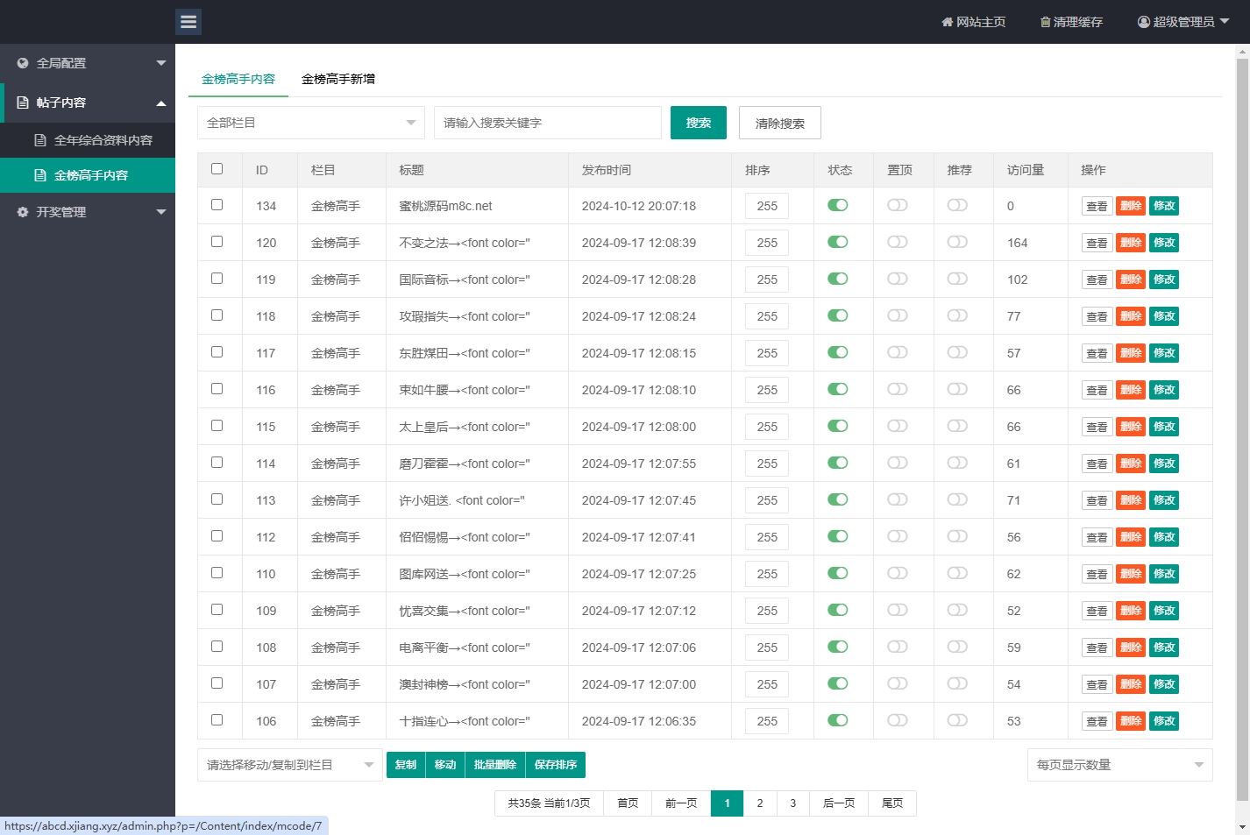The width and height of the screenshot is (1250, 835).
Task: Click the gear icon next to 开奖管理
Action: [23, 212]
